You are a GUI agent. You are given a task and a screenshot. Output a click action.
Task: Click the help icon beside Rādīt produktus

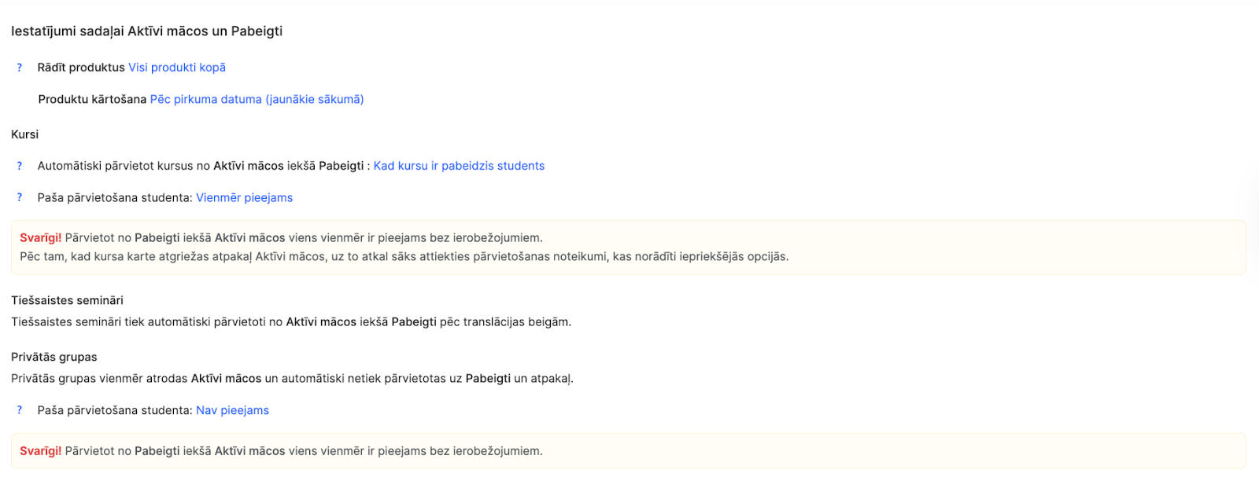pyautogui.click(x=20, y=68)
